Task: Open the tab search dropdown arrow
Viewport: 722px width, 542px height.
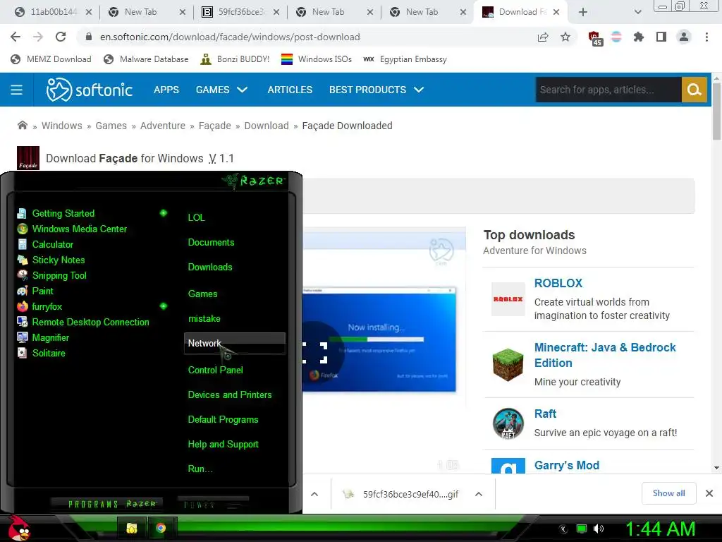Action: (x=637, y=12)
